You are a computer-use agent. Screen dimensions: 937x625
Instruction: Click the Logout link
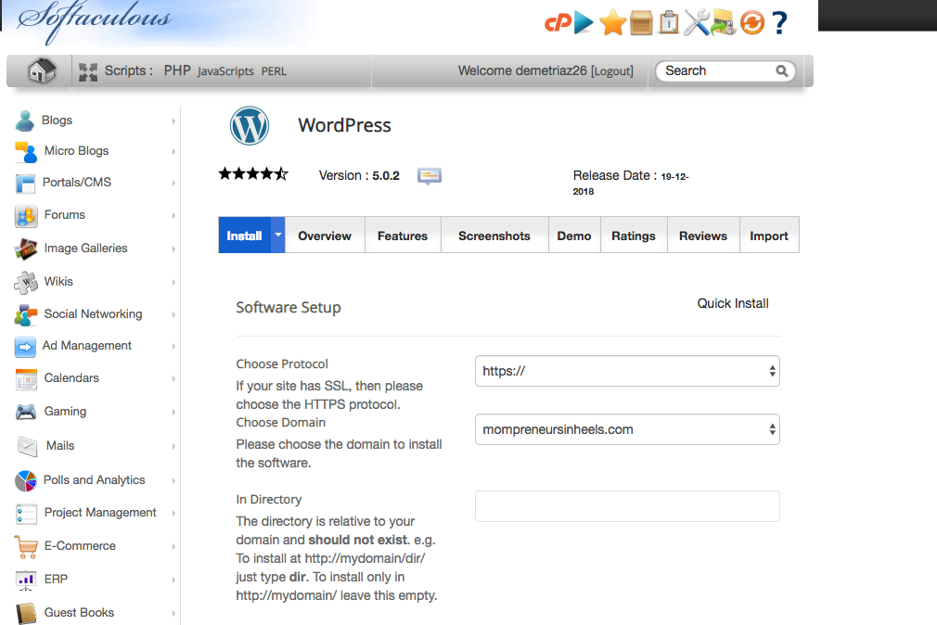612,71
